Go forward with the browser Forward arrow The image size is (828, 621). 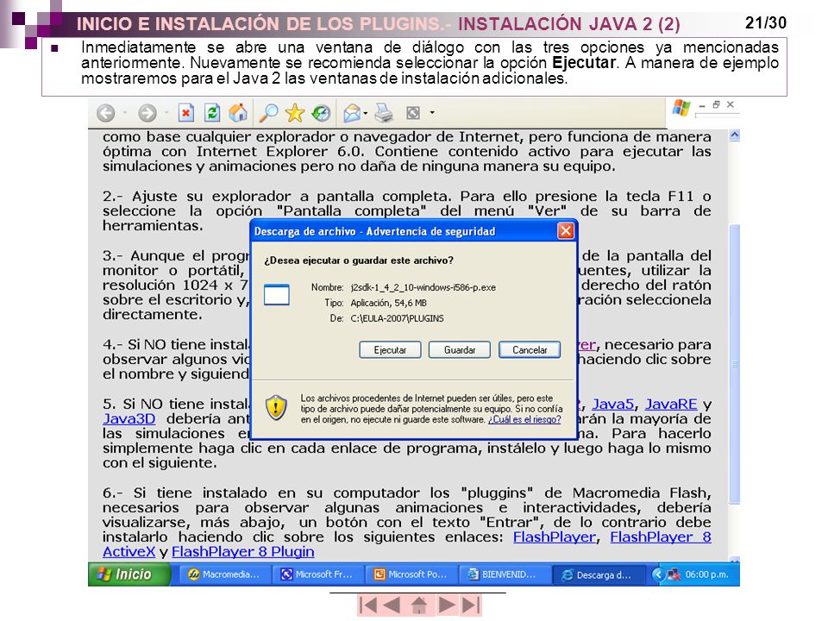point(147,112)
